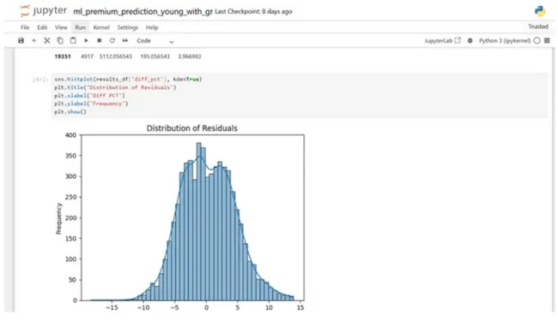
Task: Click the value 3.966983 in the output row
Action: [x=190, y=56]
